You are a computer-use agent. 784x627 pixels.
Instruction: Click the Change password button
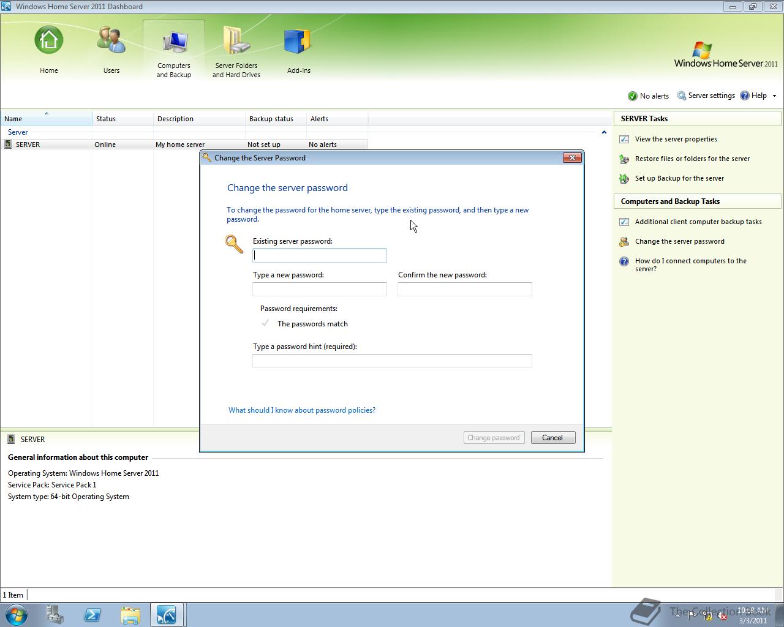494,437
